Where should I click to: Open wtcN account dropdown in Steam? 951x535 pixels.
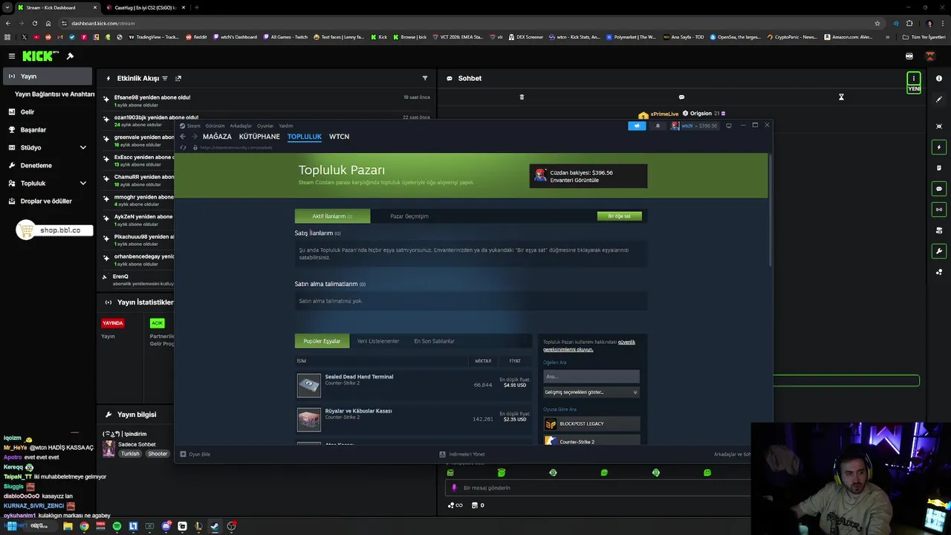[694, 126]
